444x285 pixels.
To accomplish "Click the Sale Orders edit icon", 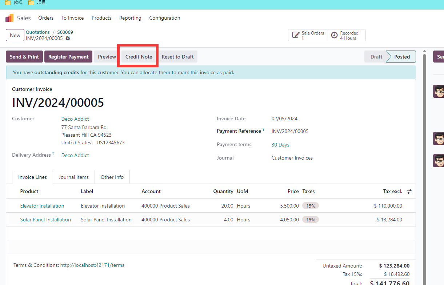I will point(296,35).
